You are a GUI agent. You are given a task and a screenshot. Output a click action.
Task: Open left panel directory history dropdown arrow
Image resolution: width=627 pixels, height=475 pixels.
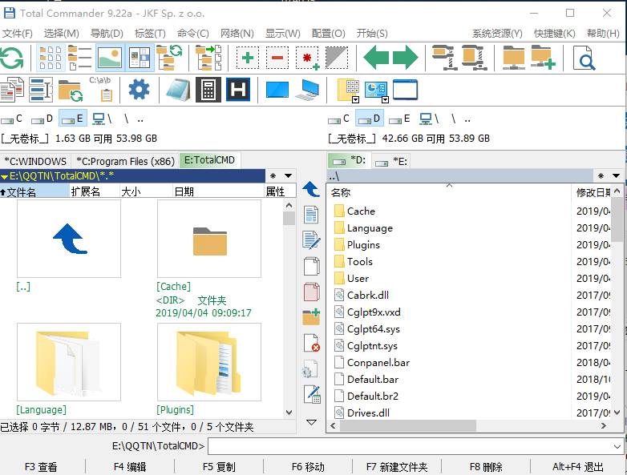pyautogui.click(x=288, y=175)
